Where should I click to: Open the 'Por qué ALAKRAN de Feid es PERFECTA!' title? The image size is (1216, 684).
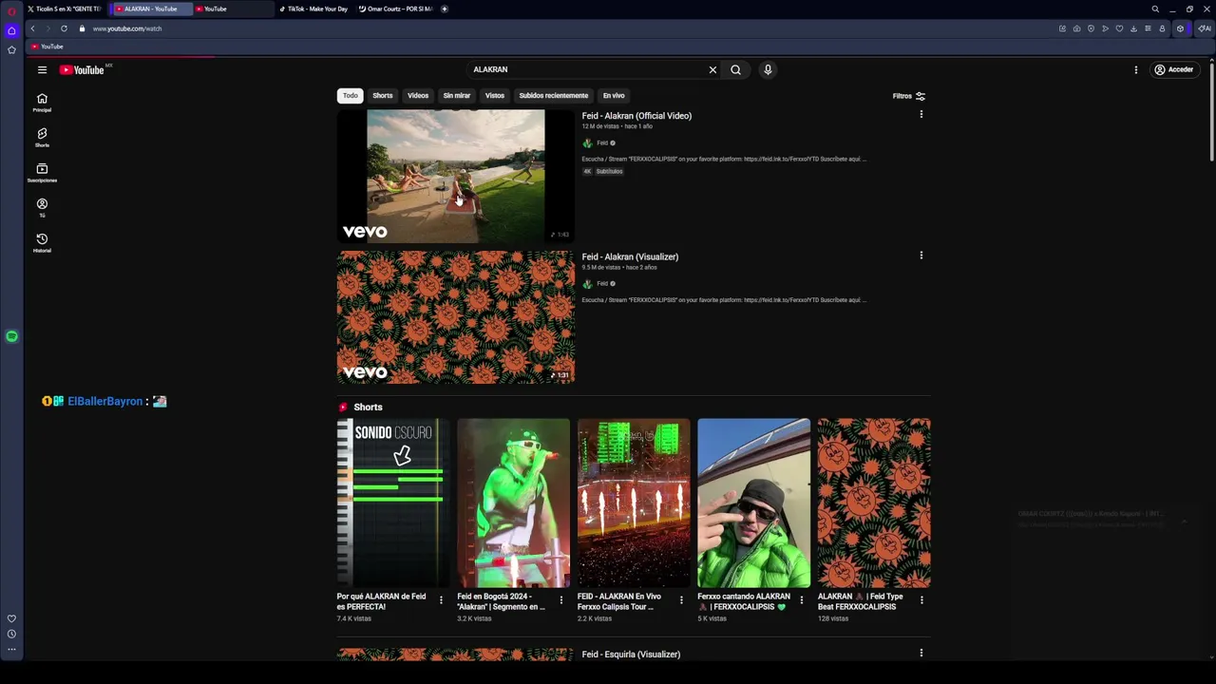point(382,601)
